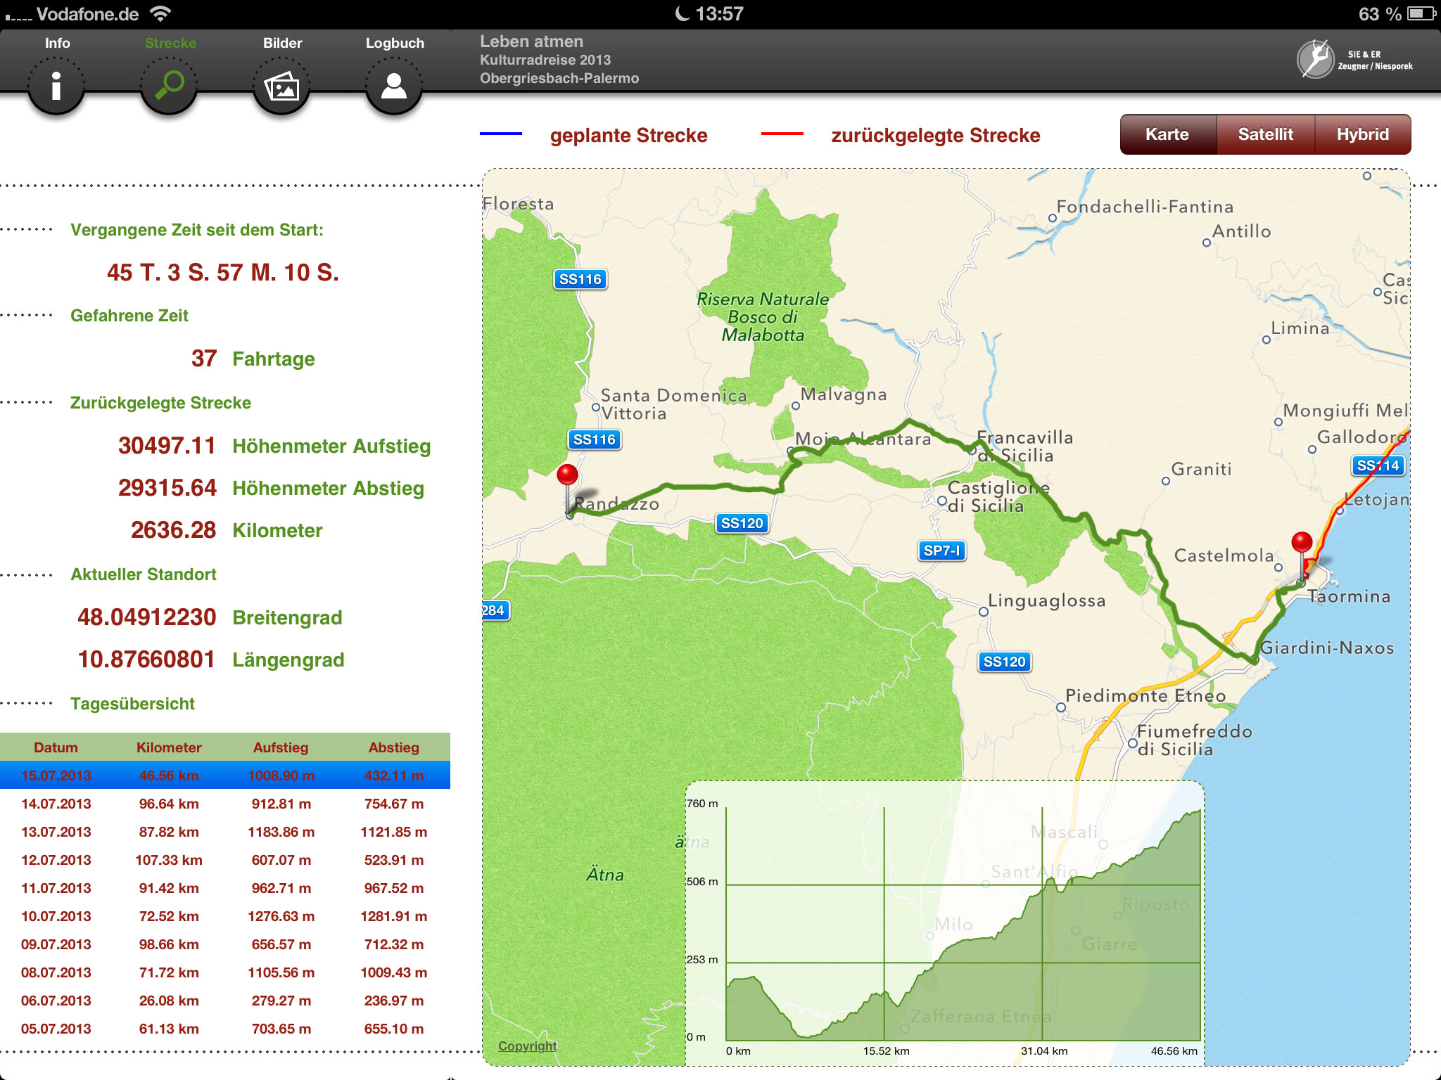Select the 14.07.2013 day row
Image resolution: width=1441 pixels, height=1080 pixels.
(x=225, y=804)
